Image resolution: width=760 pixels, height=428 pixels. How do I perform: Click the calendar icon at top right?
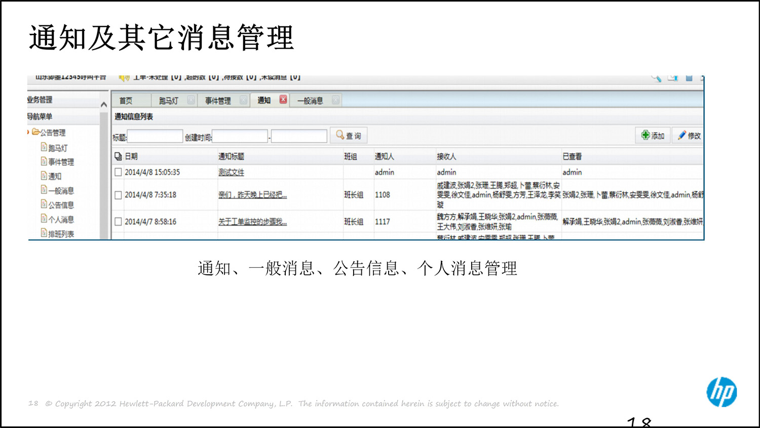tap(690, 78)
